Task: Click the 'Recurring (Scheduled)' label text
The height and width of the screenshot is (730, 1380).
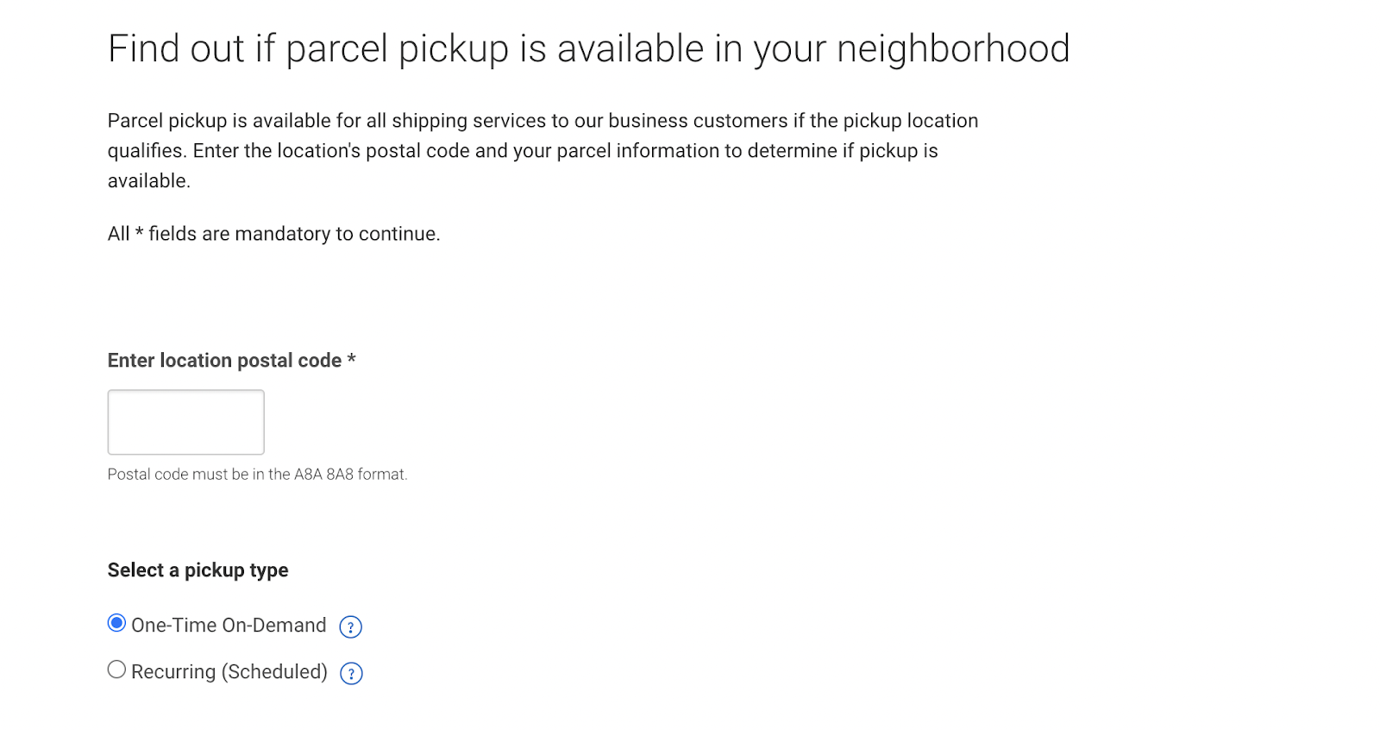Action: pyautogui.click(x=229, y=672)
